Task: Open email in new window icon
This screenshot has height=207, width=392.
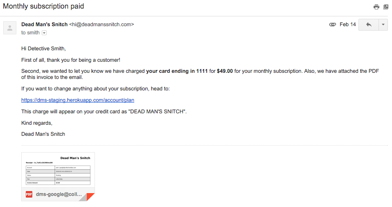Action: click(x=386, y=7)
